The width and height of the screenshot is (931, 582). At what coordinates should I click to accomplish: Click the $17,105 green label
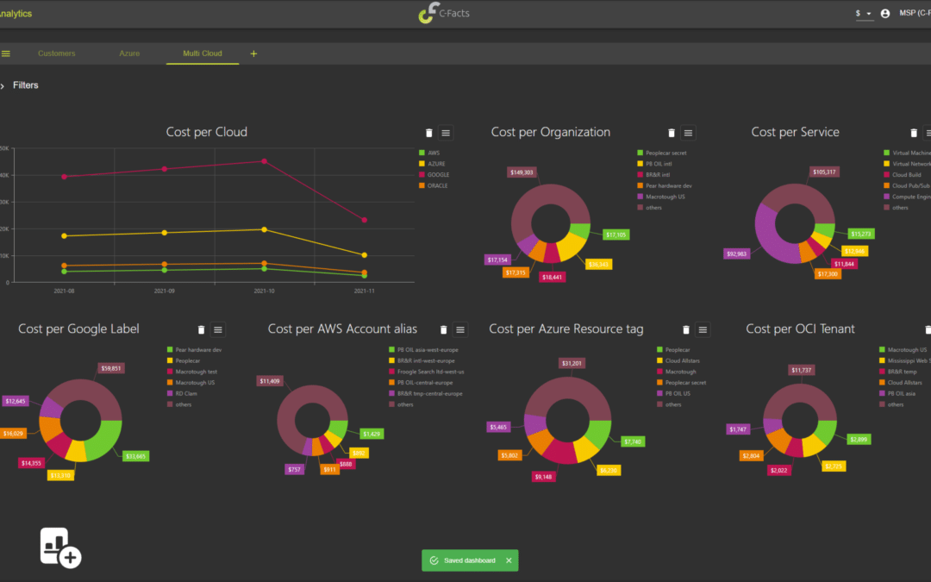click(x=615, y=235)
